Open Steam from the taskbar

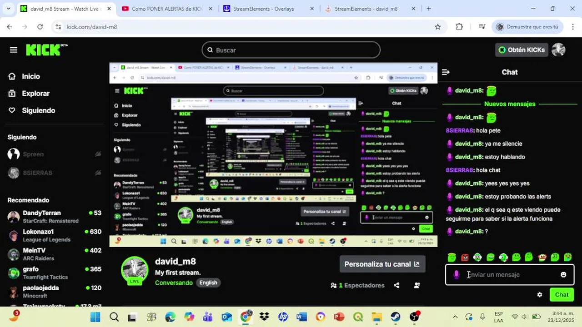click(x=395, y=317)
